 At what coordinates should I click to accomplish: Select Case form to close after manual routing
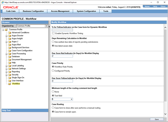tap(53, 108)
